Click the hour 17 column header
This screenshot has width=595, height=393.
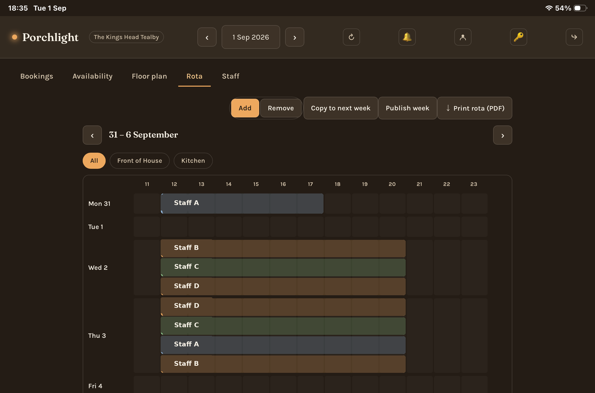click(x=310, y=184)
